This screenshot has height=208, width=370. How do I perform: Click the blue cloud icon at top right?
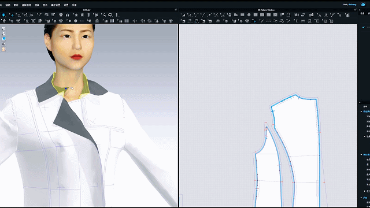pyautogui.click(x=363, y=5)
